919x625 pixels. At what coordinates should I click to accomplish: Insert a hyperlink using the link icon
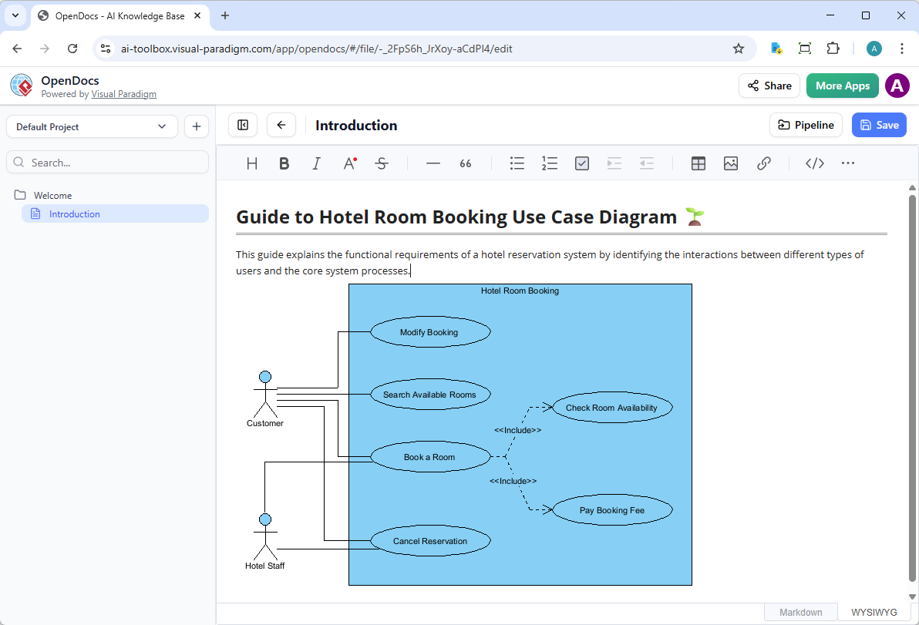point(764,163)
